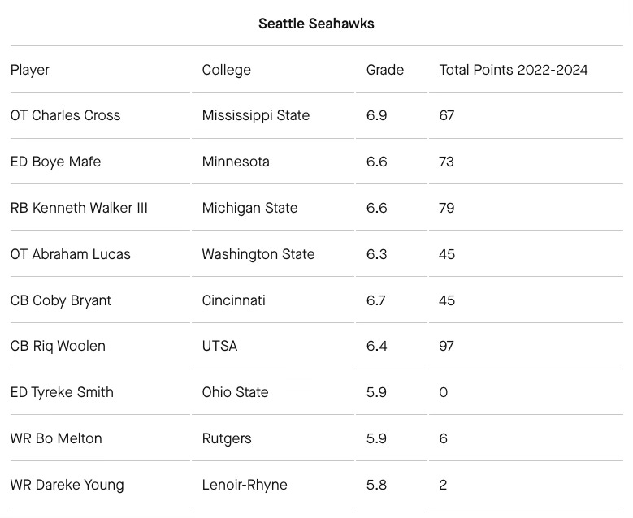Select the CB Coby Bryant cell
This screenshot has width=633, height=518.
[x=61, y=300]
